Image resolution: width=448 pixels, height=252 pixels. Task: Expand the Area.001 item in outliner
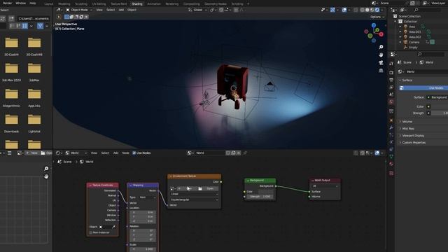[400, 31]
